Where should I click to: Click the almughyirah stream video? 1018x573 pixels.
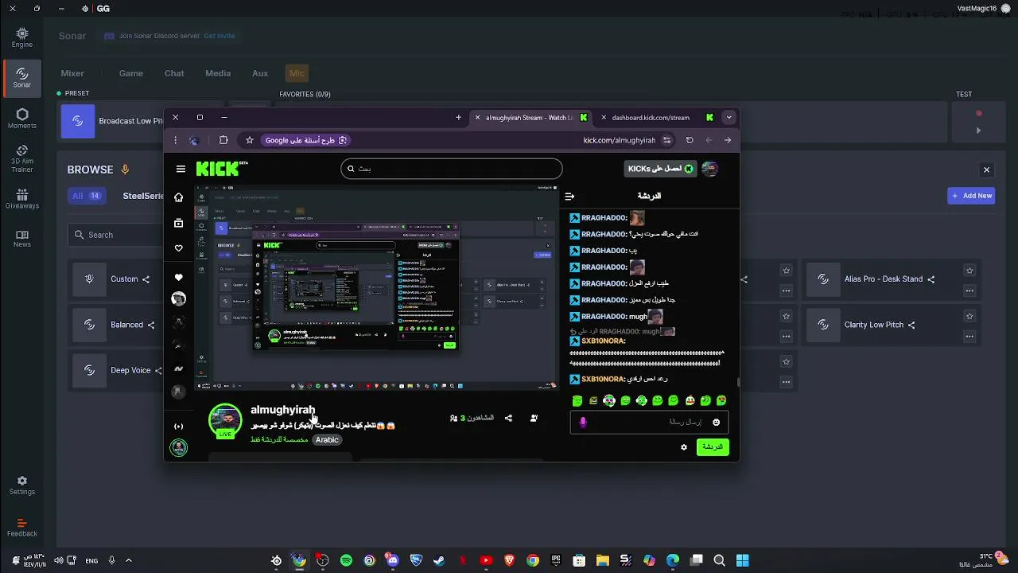click(x=375, y=287)
